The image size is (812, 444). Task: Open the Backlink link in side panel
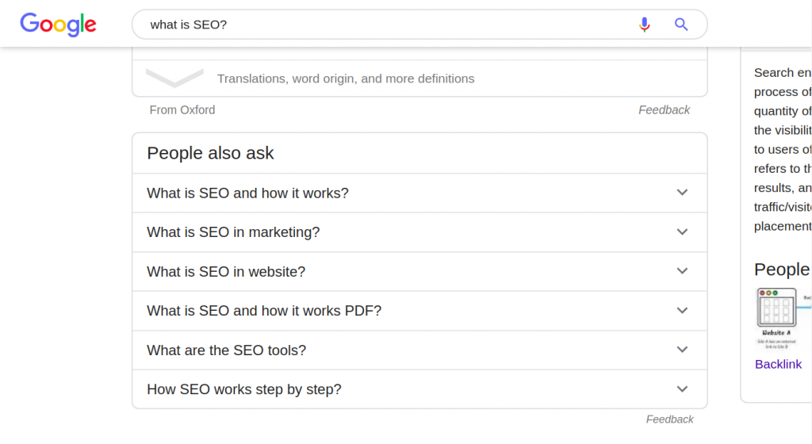tap(778, 365)
